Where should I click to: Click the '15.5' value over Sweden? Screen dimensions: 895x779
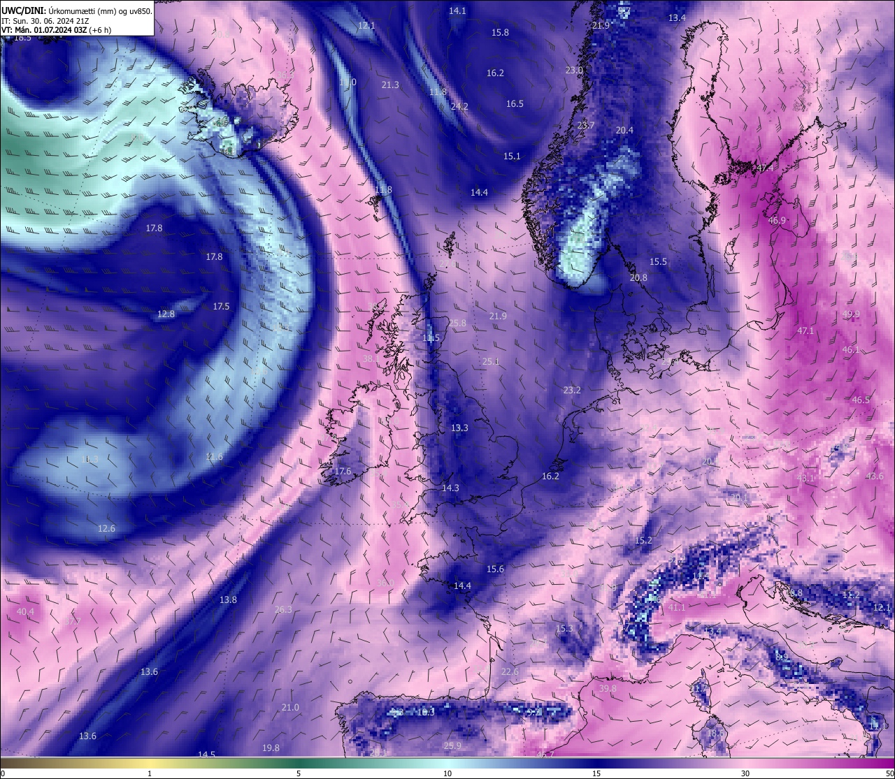[x=658, y=261]
